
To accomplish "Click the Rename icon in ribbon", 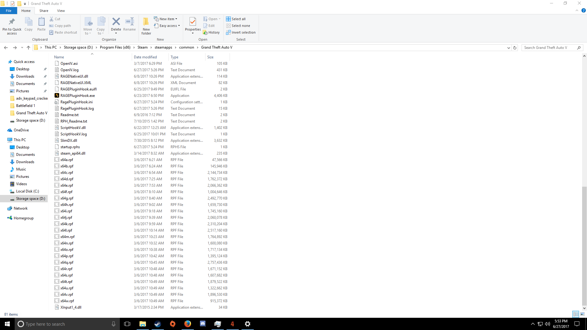I will pos(129,22).
